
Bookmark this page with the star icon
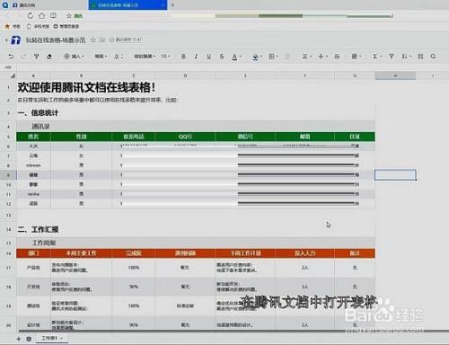pos(69,16)
